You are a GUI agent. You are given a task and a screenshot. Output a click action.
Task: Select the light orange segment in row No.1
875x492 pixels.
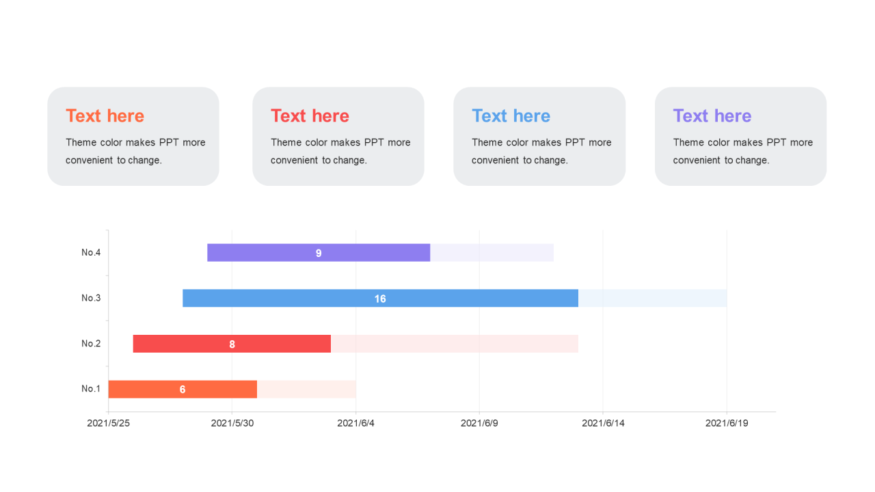point(306,389)
